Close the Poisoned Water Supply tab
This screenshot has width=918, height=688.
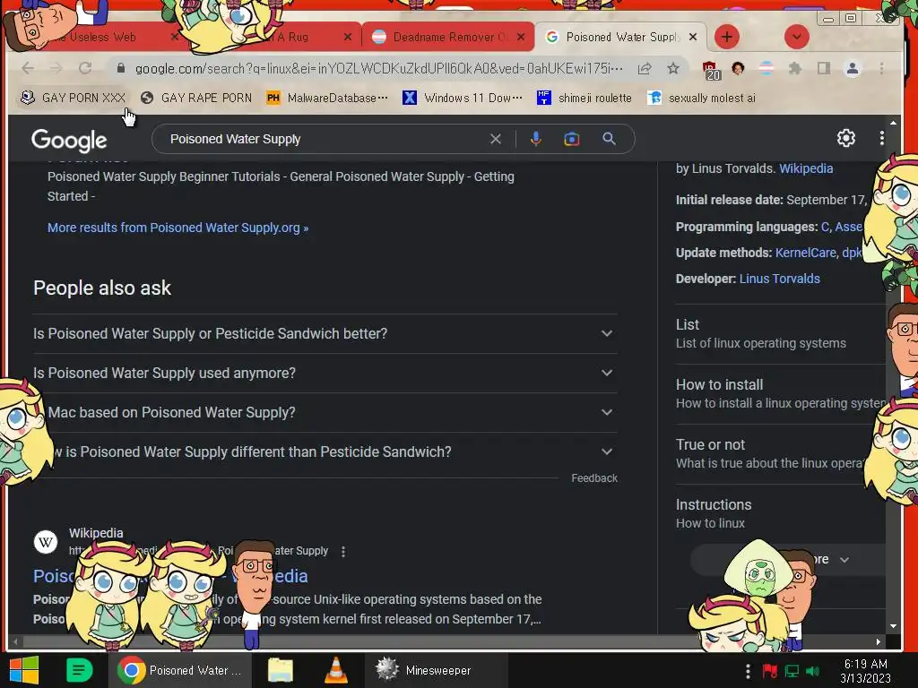(693, 37)
